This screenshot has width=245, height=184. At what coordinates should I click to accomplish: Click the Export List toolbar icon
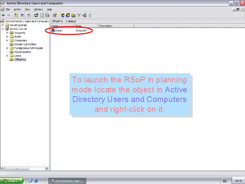point(47,15)
